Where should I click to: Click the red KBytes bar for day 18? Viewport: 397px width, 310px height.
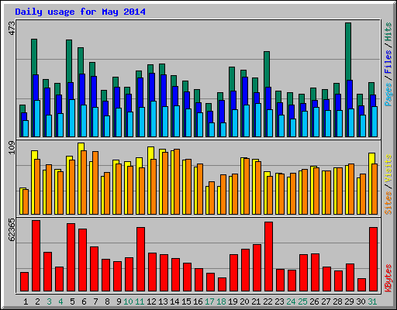[x=222, y=284]
